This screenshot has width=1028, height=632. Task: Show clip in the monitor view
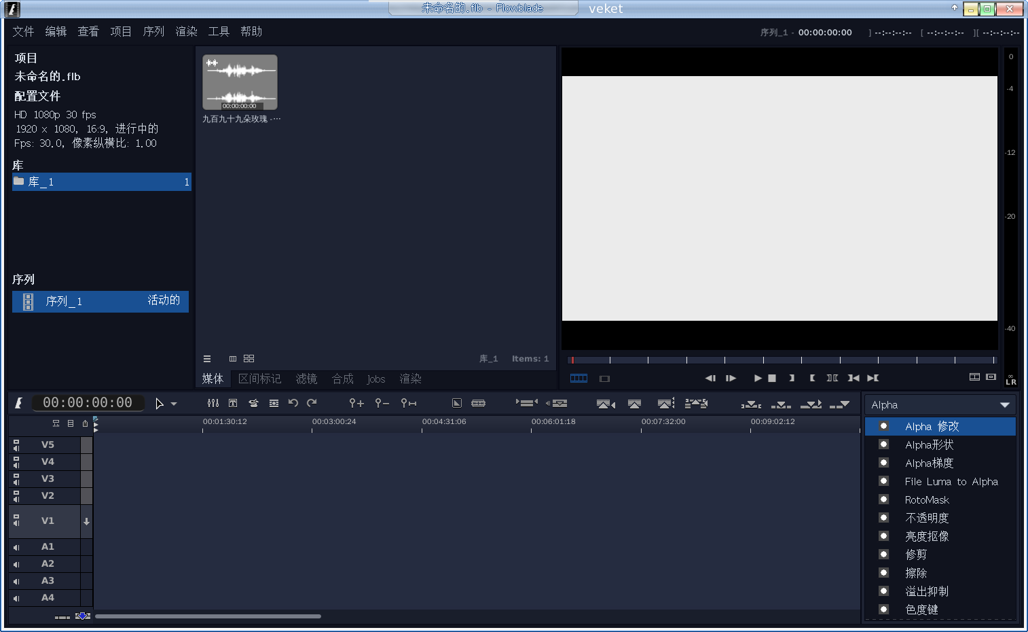pos(604,379)
